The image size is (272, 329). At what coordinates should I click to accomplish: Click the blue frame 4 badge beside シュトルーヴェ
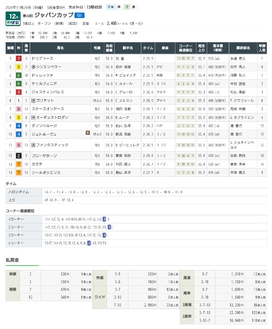pos(19,134)
